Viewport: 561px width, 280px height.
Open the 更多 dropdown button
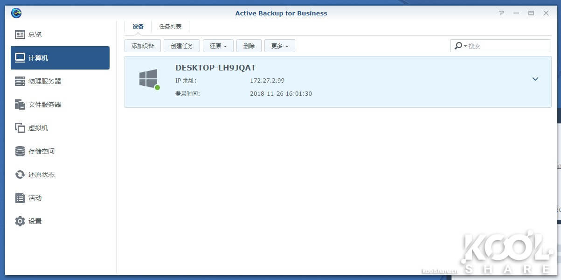pyautogui.click(x=280, y=46)
